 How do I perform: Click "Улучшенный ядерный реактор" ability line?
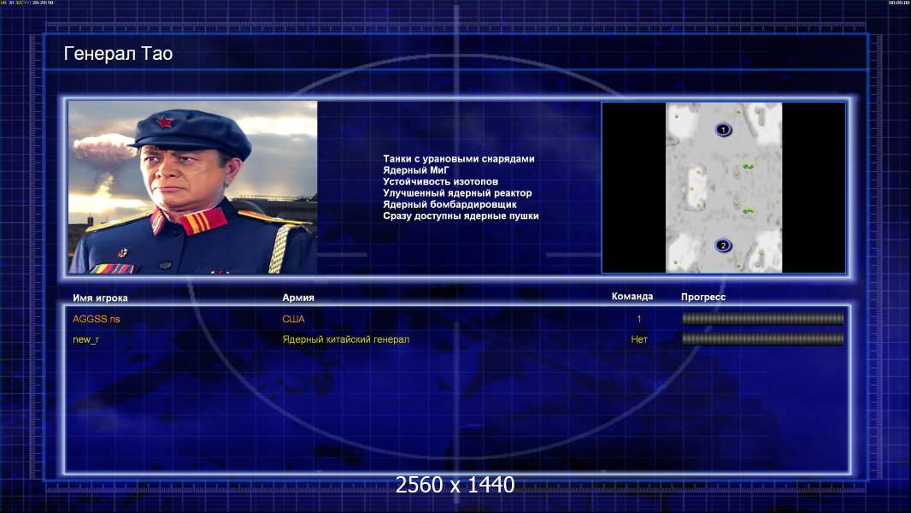coord(457,193)
